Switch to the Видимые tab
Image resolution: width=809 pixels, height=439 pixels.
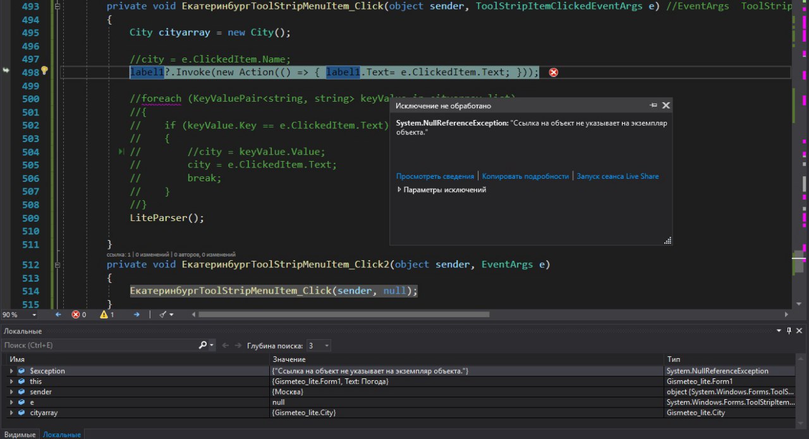20,435
